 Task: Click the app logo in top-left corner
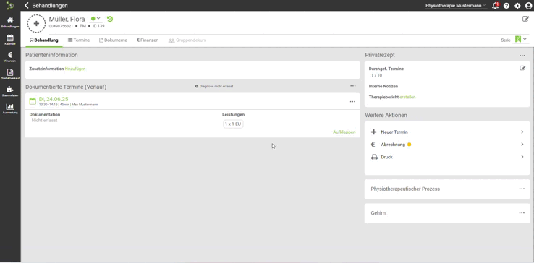click(10, 6)
